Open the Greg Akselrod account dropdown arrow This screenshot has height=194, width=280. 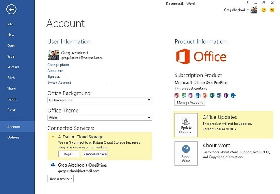coord(248,10)
